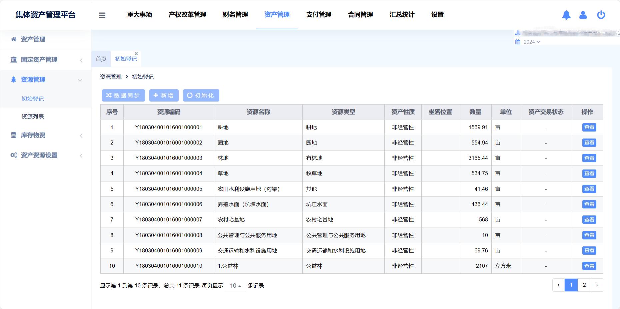The image size is (620, 309).
Task: Click the 资产资源设置 gears icon
Action: pyautogui.click(x=14, y=155)
